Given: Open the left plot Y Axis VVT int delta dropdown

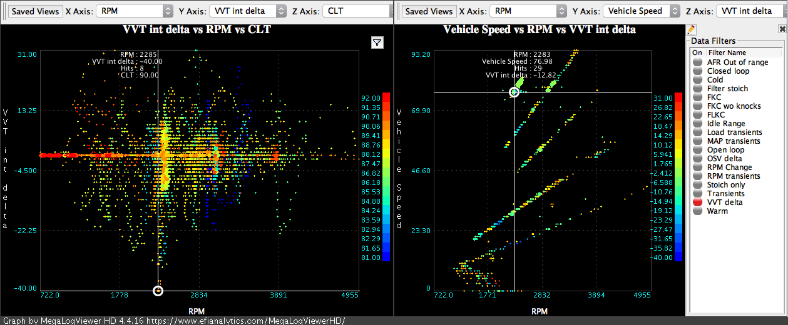Looking at the screenshot, I should [246, 11].
